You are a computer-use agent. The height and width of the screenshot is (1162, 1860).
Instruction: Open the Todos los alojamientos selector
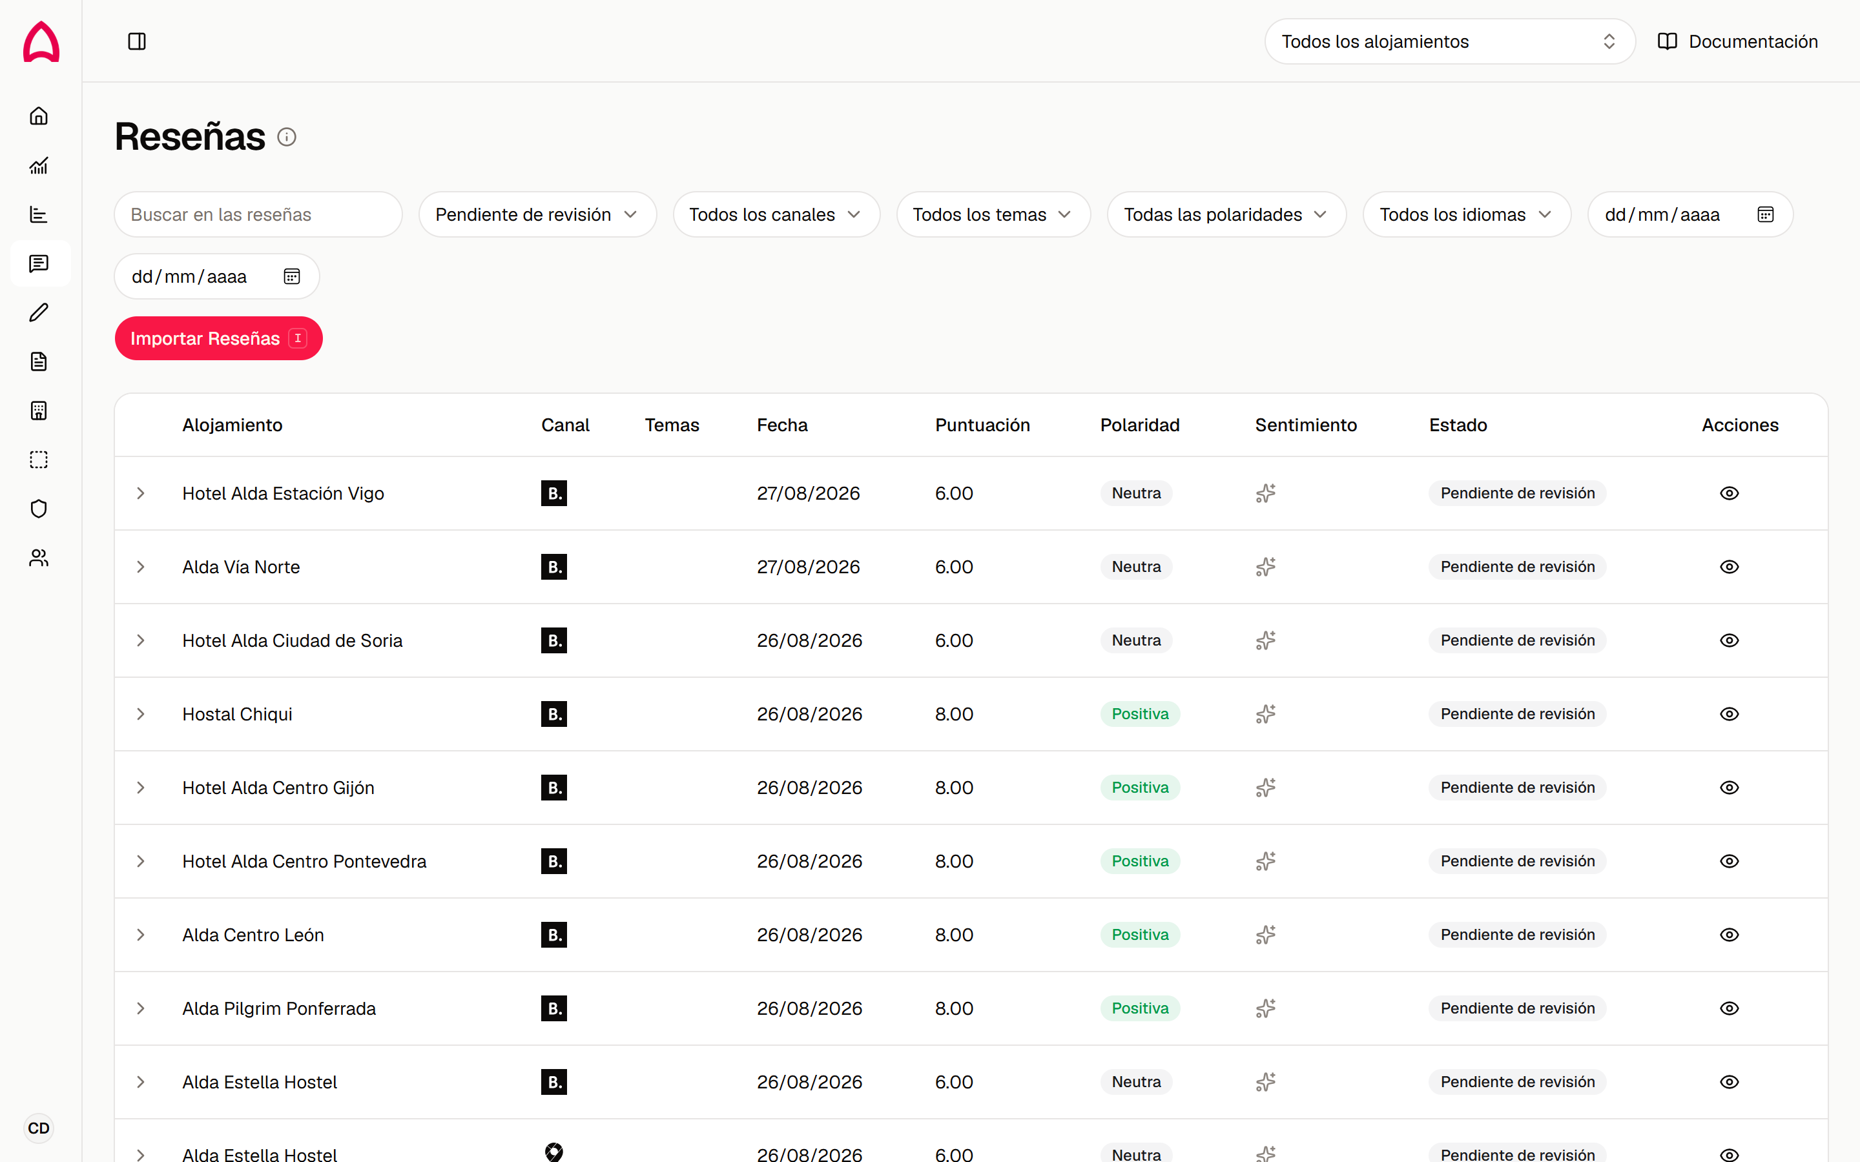(1449, 41)
